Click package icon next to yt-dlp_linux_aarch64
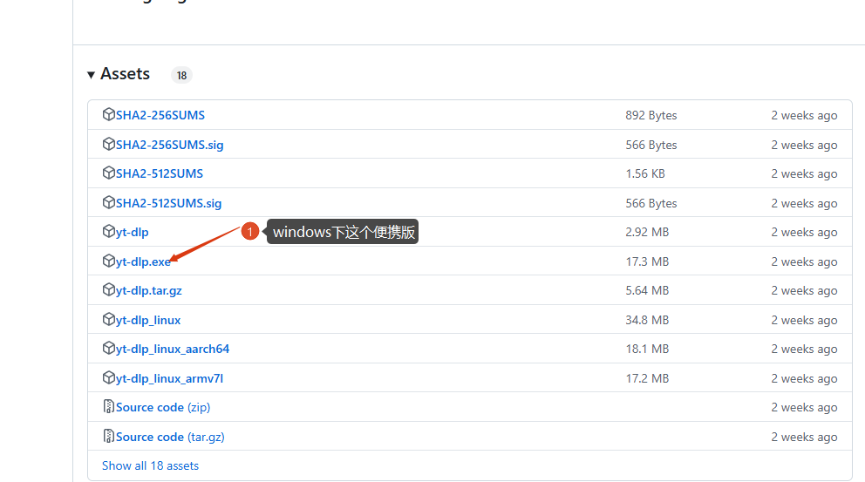865x482 pixels. pos(109,349)
